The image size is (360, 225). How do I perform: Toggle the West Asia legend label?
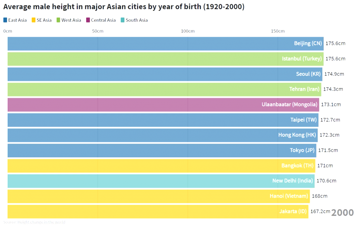[x=71, y=20]
